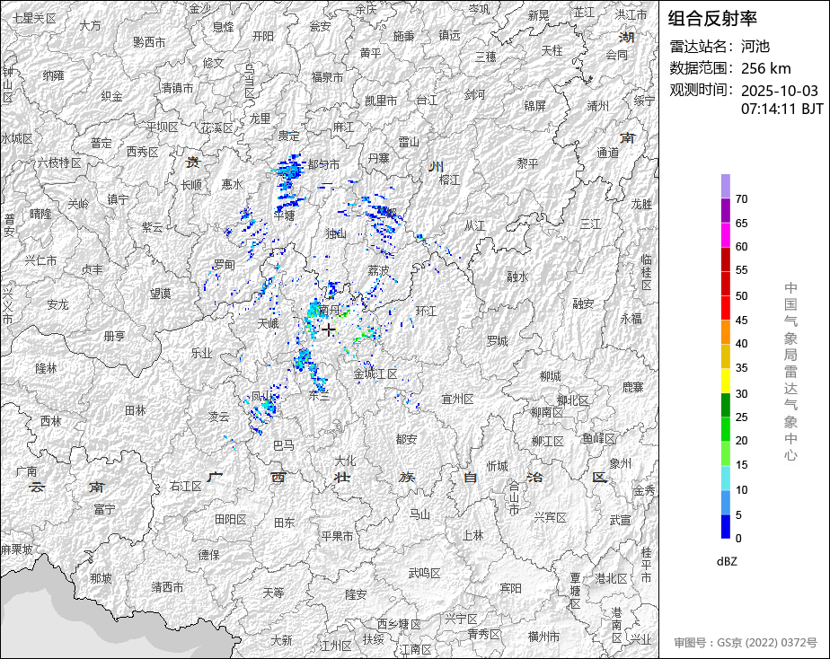The image size is (830, 659).
Task: Click the 独山 county label
Action: pyautogui.click(x=336, y=233)
